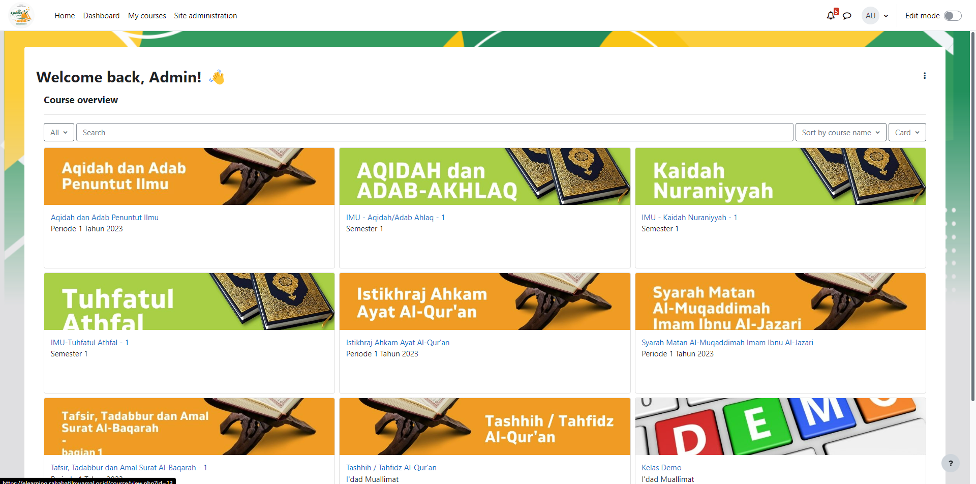
Task: Open Tashhih / Tahfidz Al-Qur'an course link
Action: coord(391,468)
